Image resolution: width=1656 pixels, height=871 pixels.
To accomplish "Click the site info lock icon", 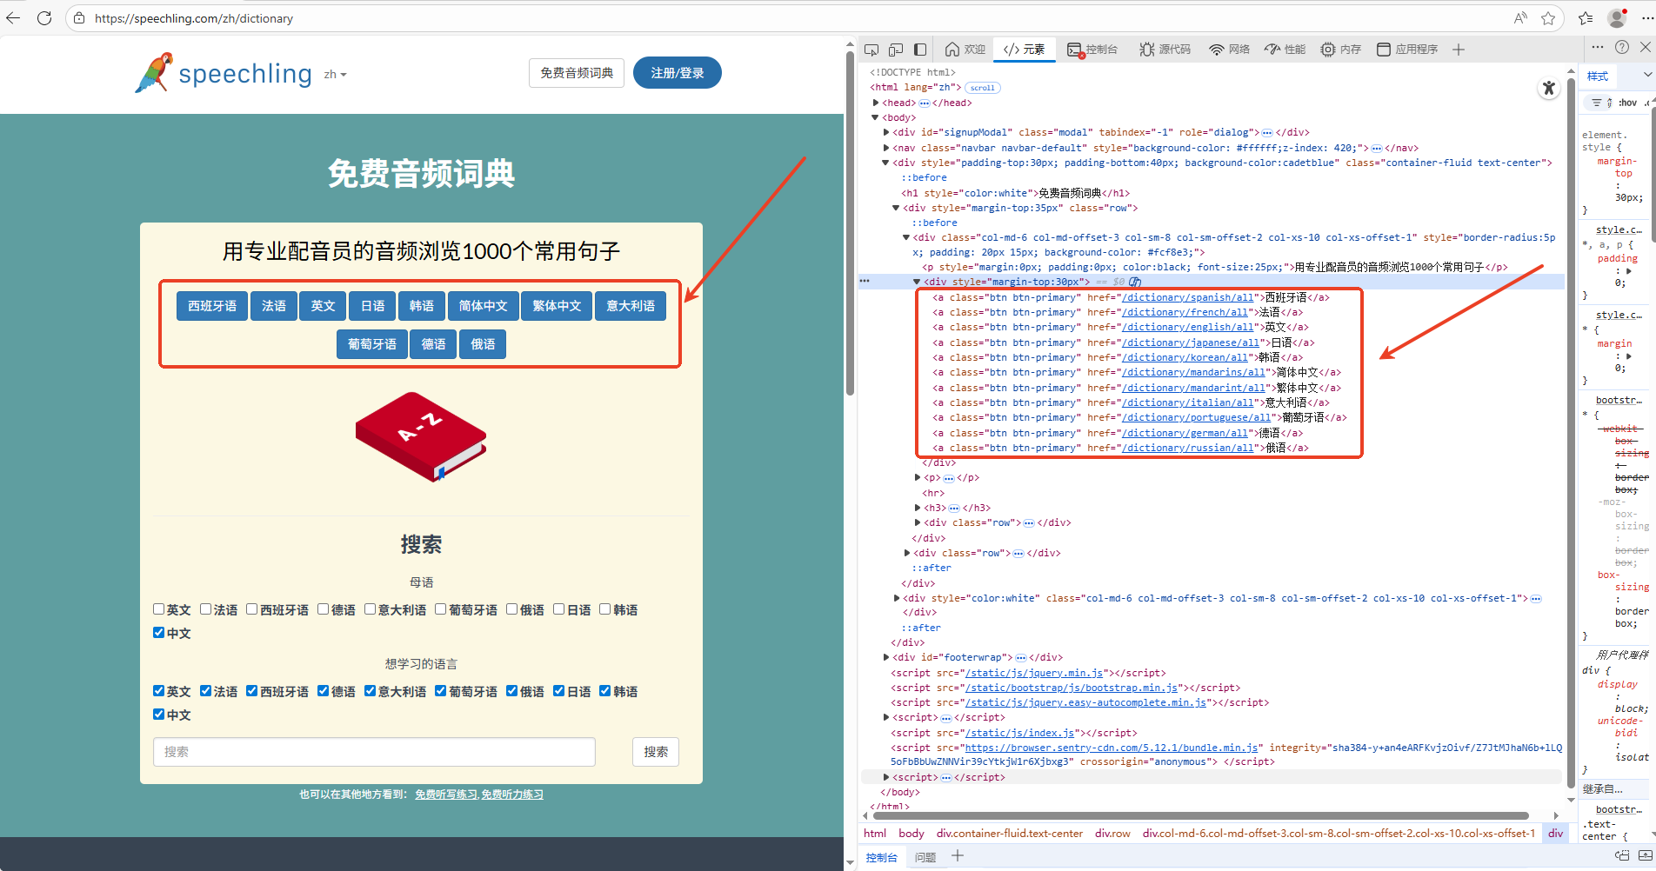I will click(79, 17).
